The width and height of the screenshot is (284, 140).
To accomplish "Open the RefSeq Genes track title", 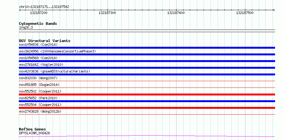I will [32, 129].
